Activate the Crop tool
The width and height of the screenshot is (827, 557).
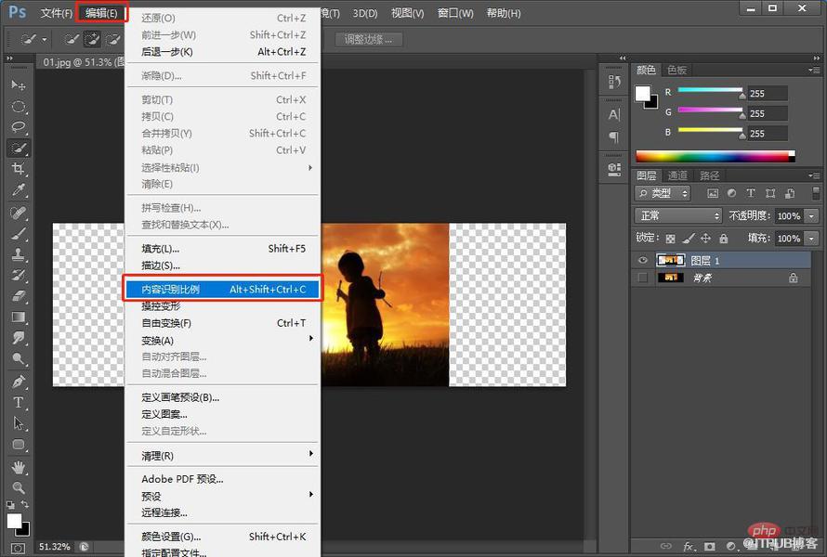point(19,169)
